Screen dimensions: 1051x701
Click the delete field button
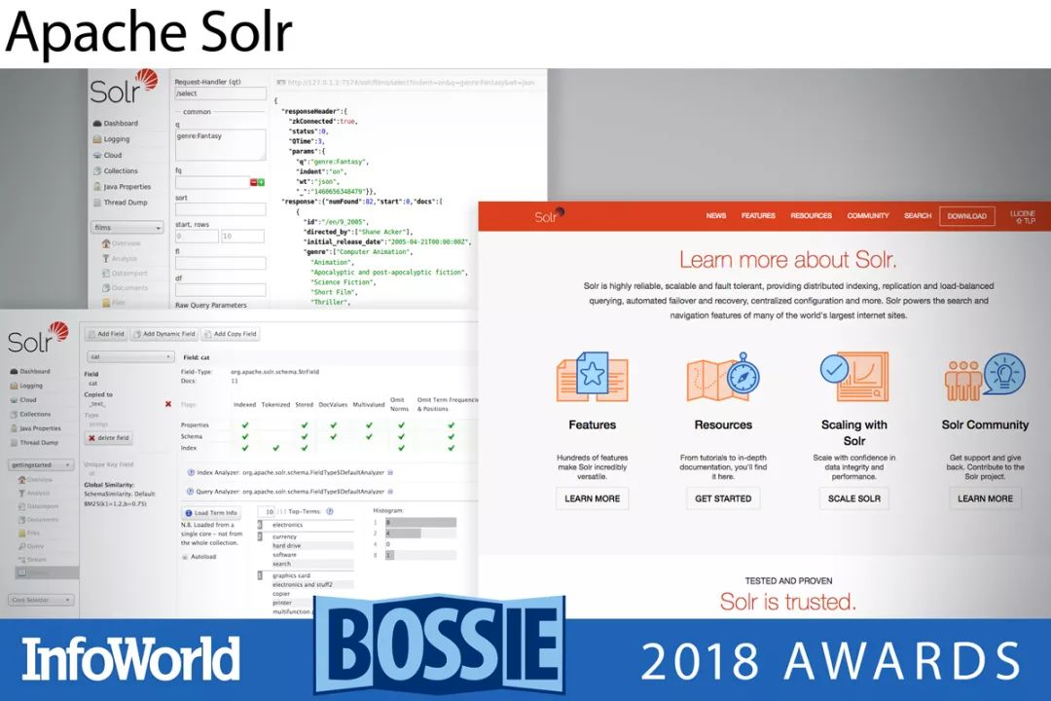pyautogui.click(x=109, y=438)
